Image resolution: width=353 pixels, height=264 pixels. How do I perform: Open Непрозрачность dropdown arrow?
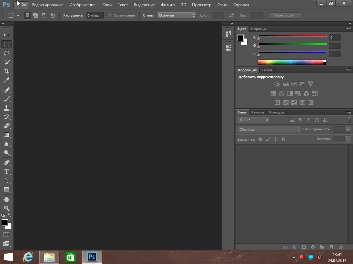point(348,130)
